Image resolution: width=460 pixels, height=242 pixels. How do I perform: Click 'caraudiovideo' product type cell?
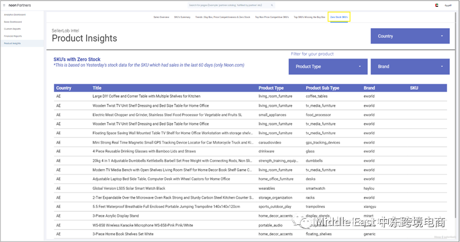[270, 143]
